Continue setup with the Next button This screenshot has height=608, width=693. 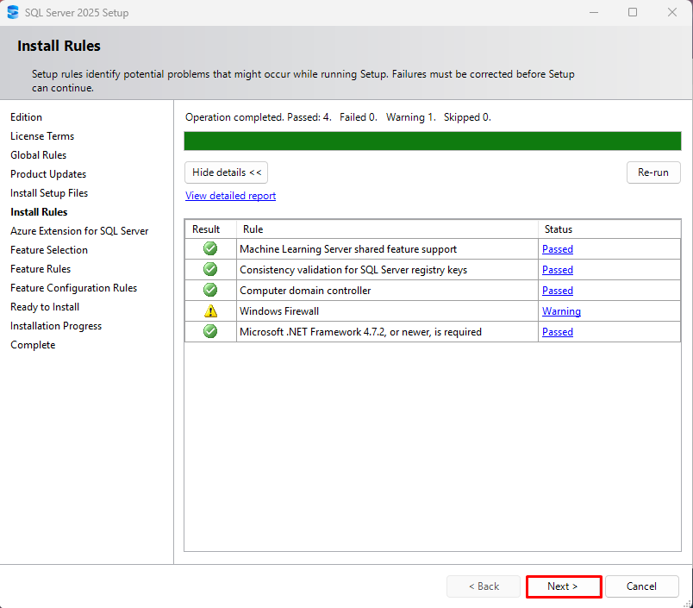pyautogui.click(x=564, y=586)
